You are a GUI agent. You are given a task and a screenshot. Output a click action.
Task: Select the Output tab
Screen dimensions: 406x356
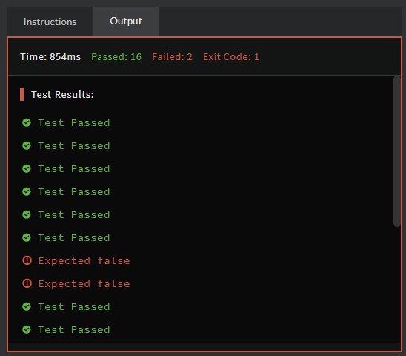(126, 21)
